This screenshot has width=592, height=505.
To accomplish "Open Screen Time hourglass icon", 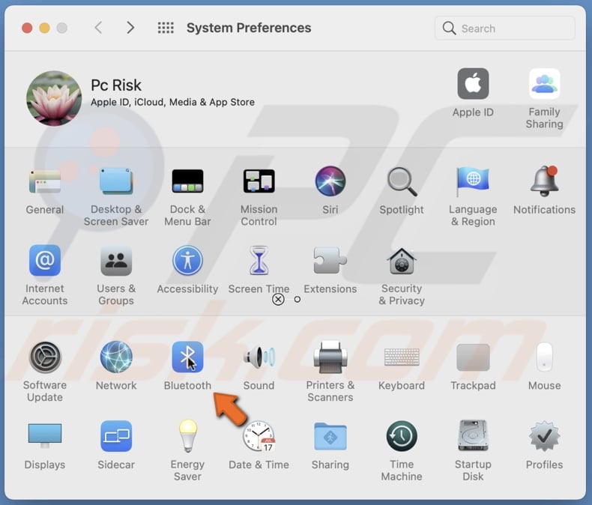I will (259, 261).
